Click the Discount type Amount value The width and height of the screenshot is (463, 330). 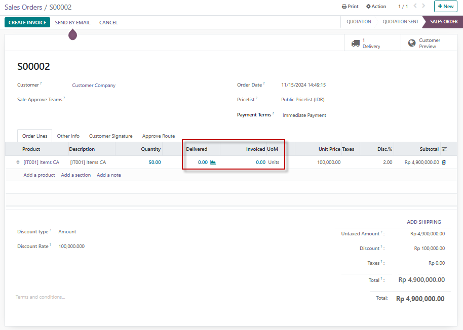(67, 232)
